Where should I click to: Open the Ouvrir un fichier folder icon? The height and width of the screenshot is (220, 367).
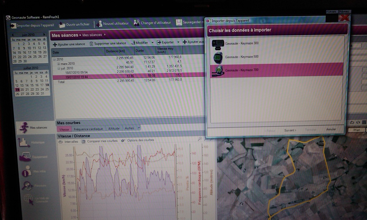[62, 25]
